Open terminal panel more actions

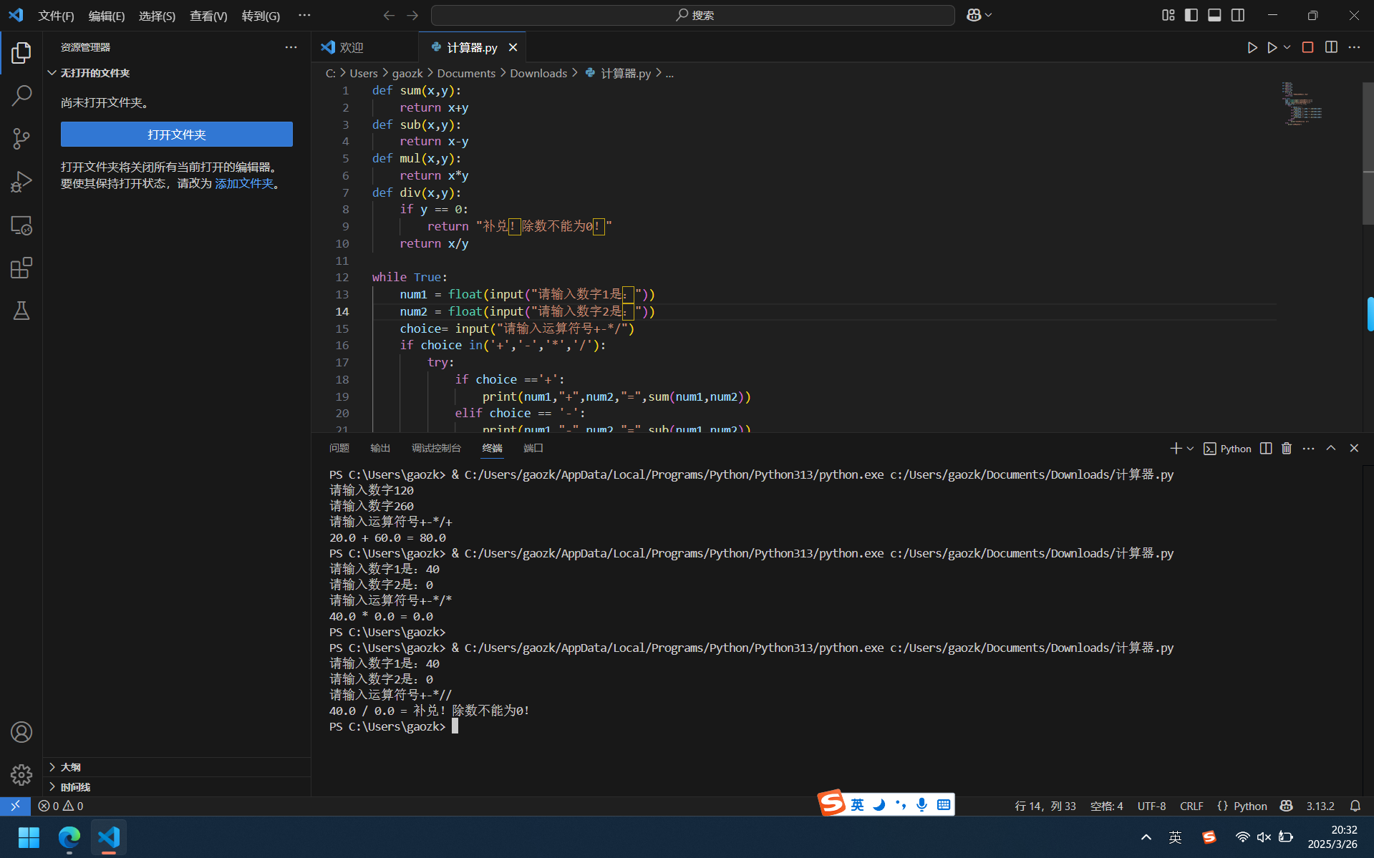point(1309,448)
